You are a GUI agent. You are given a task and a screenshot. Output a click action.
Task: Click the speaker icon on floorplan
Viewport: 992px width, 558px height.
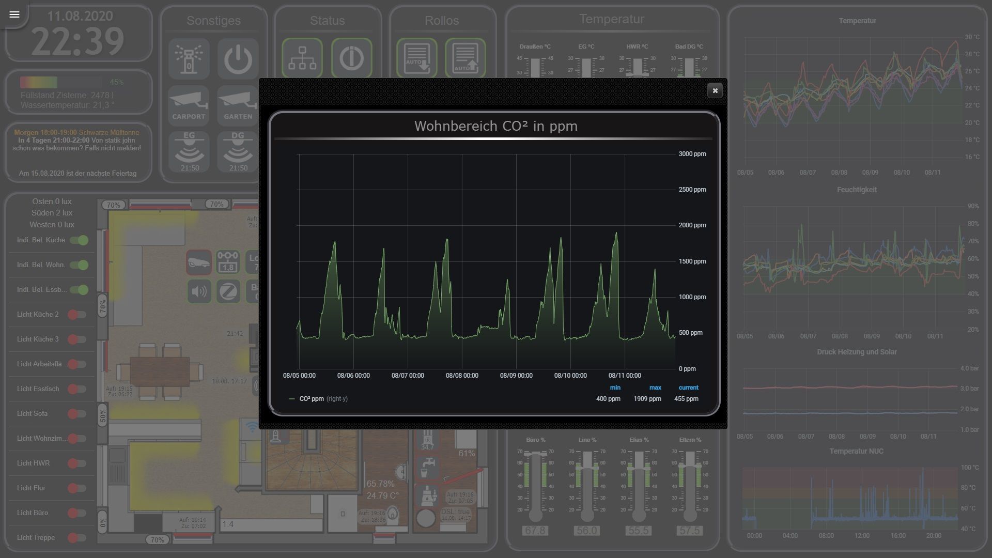199,291
